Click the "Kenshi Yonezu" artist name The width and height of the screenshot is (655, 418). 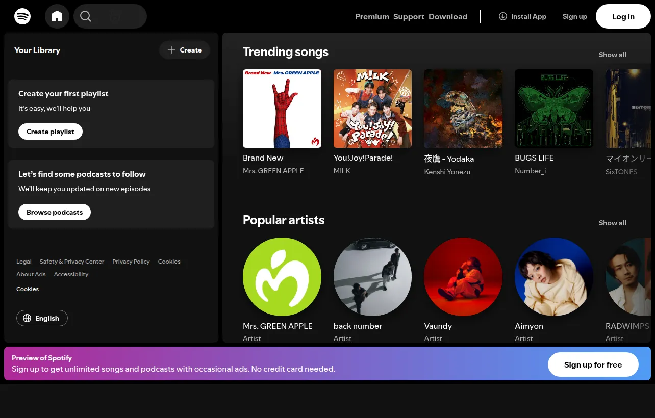pos(447,172)
